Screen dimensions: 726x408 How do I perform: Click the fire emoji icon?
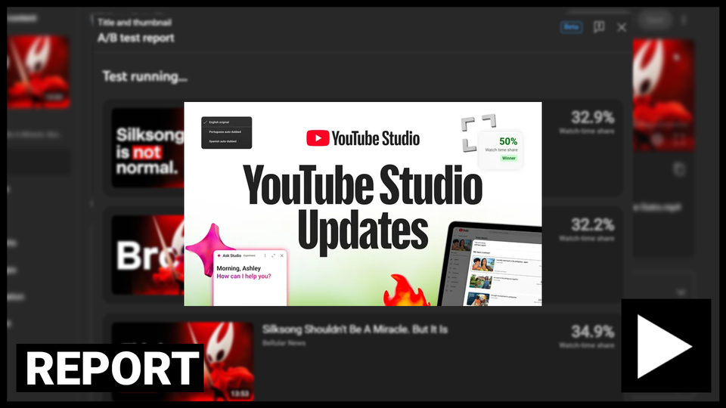pyautogui.click(x=406, y=290)
